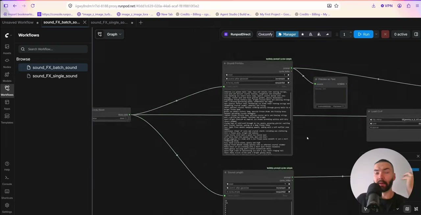Collapse the Sound Length node
The height and width of the screenshot is (215, 421).
(x=225, y=172)
